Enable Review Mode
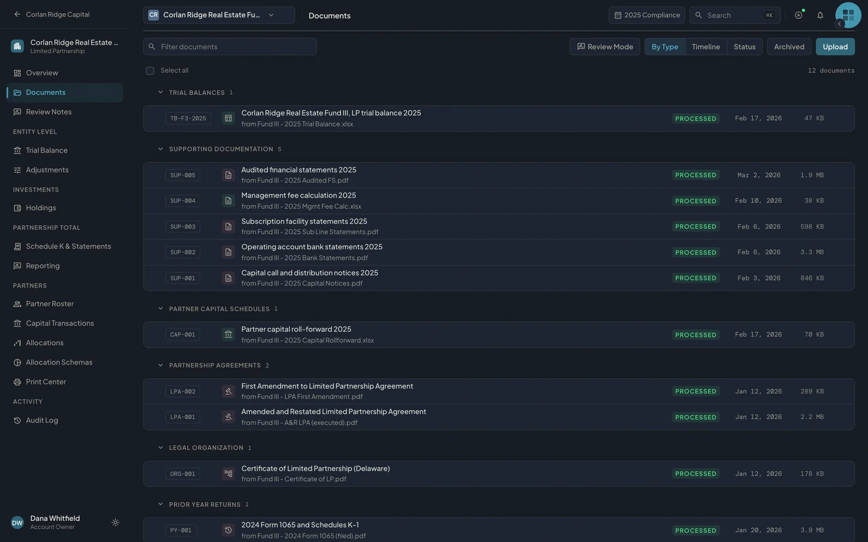The height and width of the screenshot is (542, 868). click(605, 47)
